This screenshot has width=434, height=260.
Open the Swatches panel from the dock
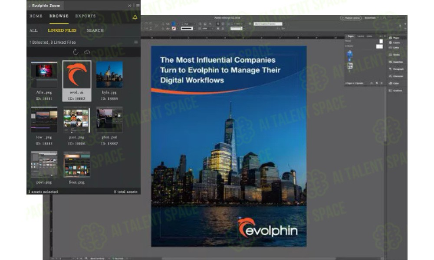396,62
